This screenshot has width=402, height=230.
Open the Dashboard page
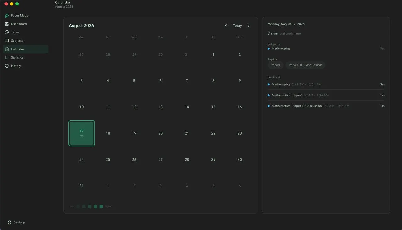tap(25, 24)
